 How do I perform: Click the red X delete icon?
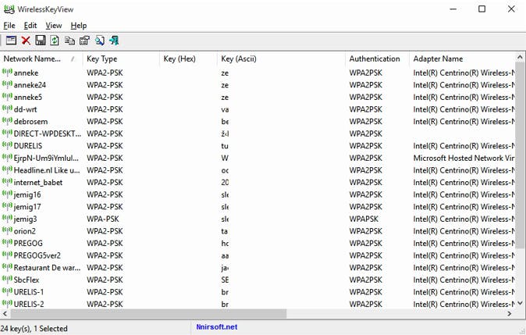click(x=26, y=41)
